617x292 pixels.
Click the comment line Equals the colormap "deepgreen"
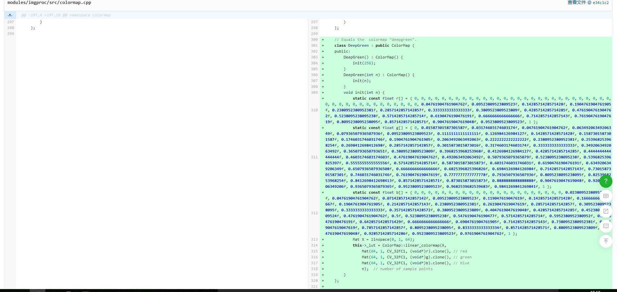375,40
